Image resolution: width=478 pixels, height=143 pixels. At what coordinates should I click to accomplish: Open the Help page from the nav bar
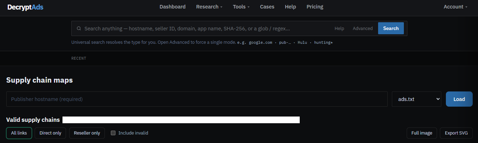291,7
